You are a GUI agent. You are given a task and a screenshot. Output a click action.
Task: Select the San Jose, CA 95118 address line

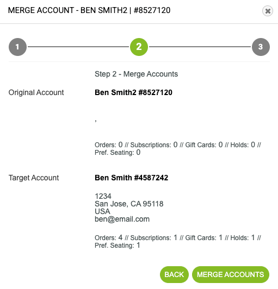point(129,204)
